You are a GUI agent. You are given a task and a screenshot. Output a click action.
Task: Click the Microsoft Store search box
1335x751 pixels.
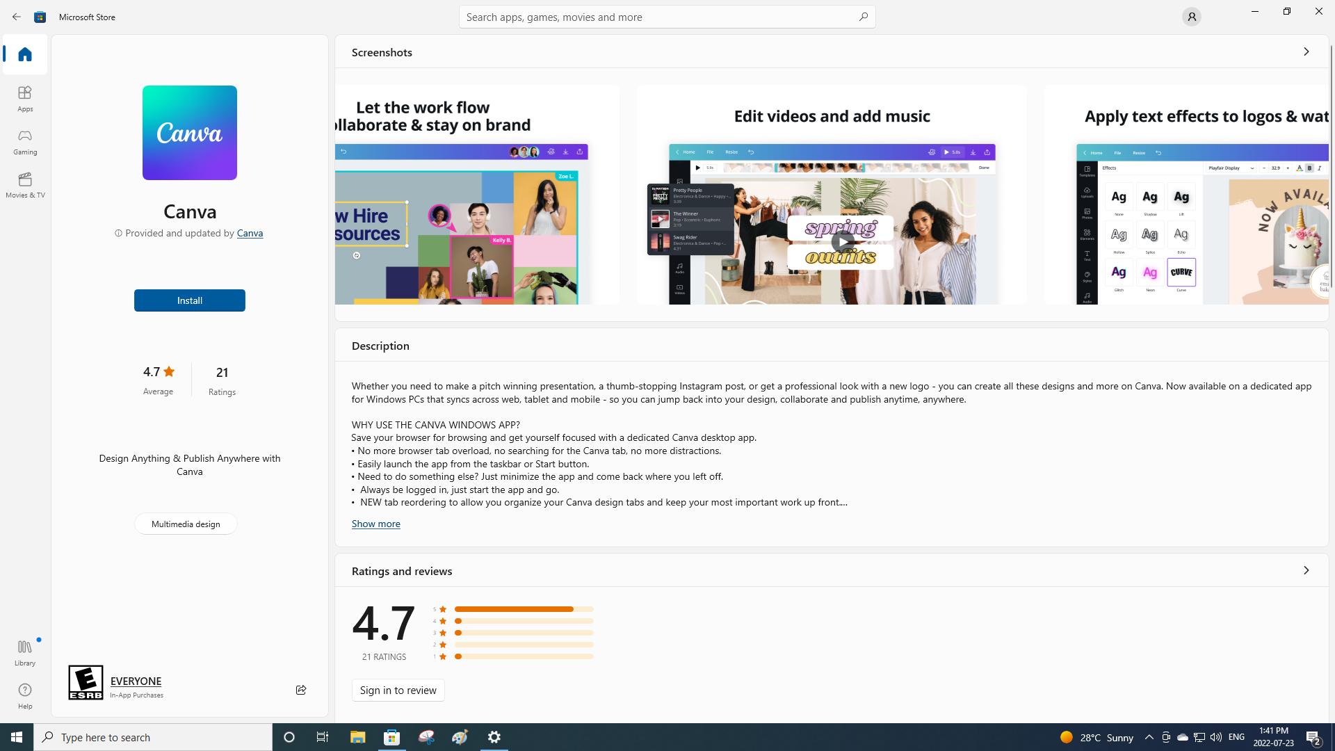pos(661,17)
